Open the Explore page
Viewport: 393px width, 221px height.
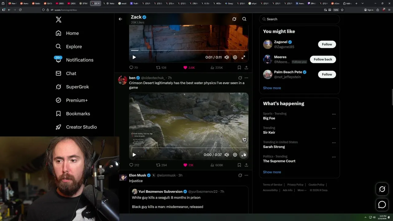pyautogui.click(x=69, y=47)
